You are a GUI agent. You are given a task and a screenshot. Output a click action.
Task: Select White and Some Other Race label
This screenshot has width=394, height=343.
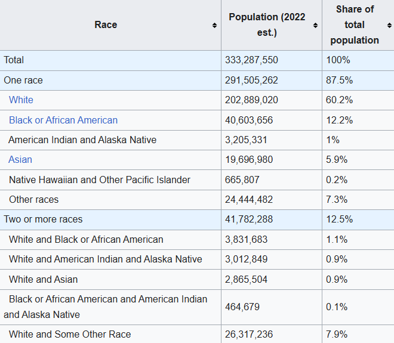click(x=70, y=334)
